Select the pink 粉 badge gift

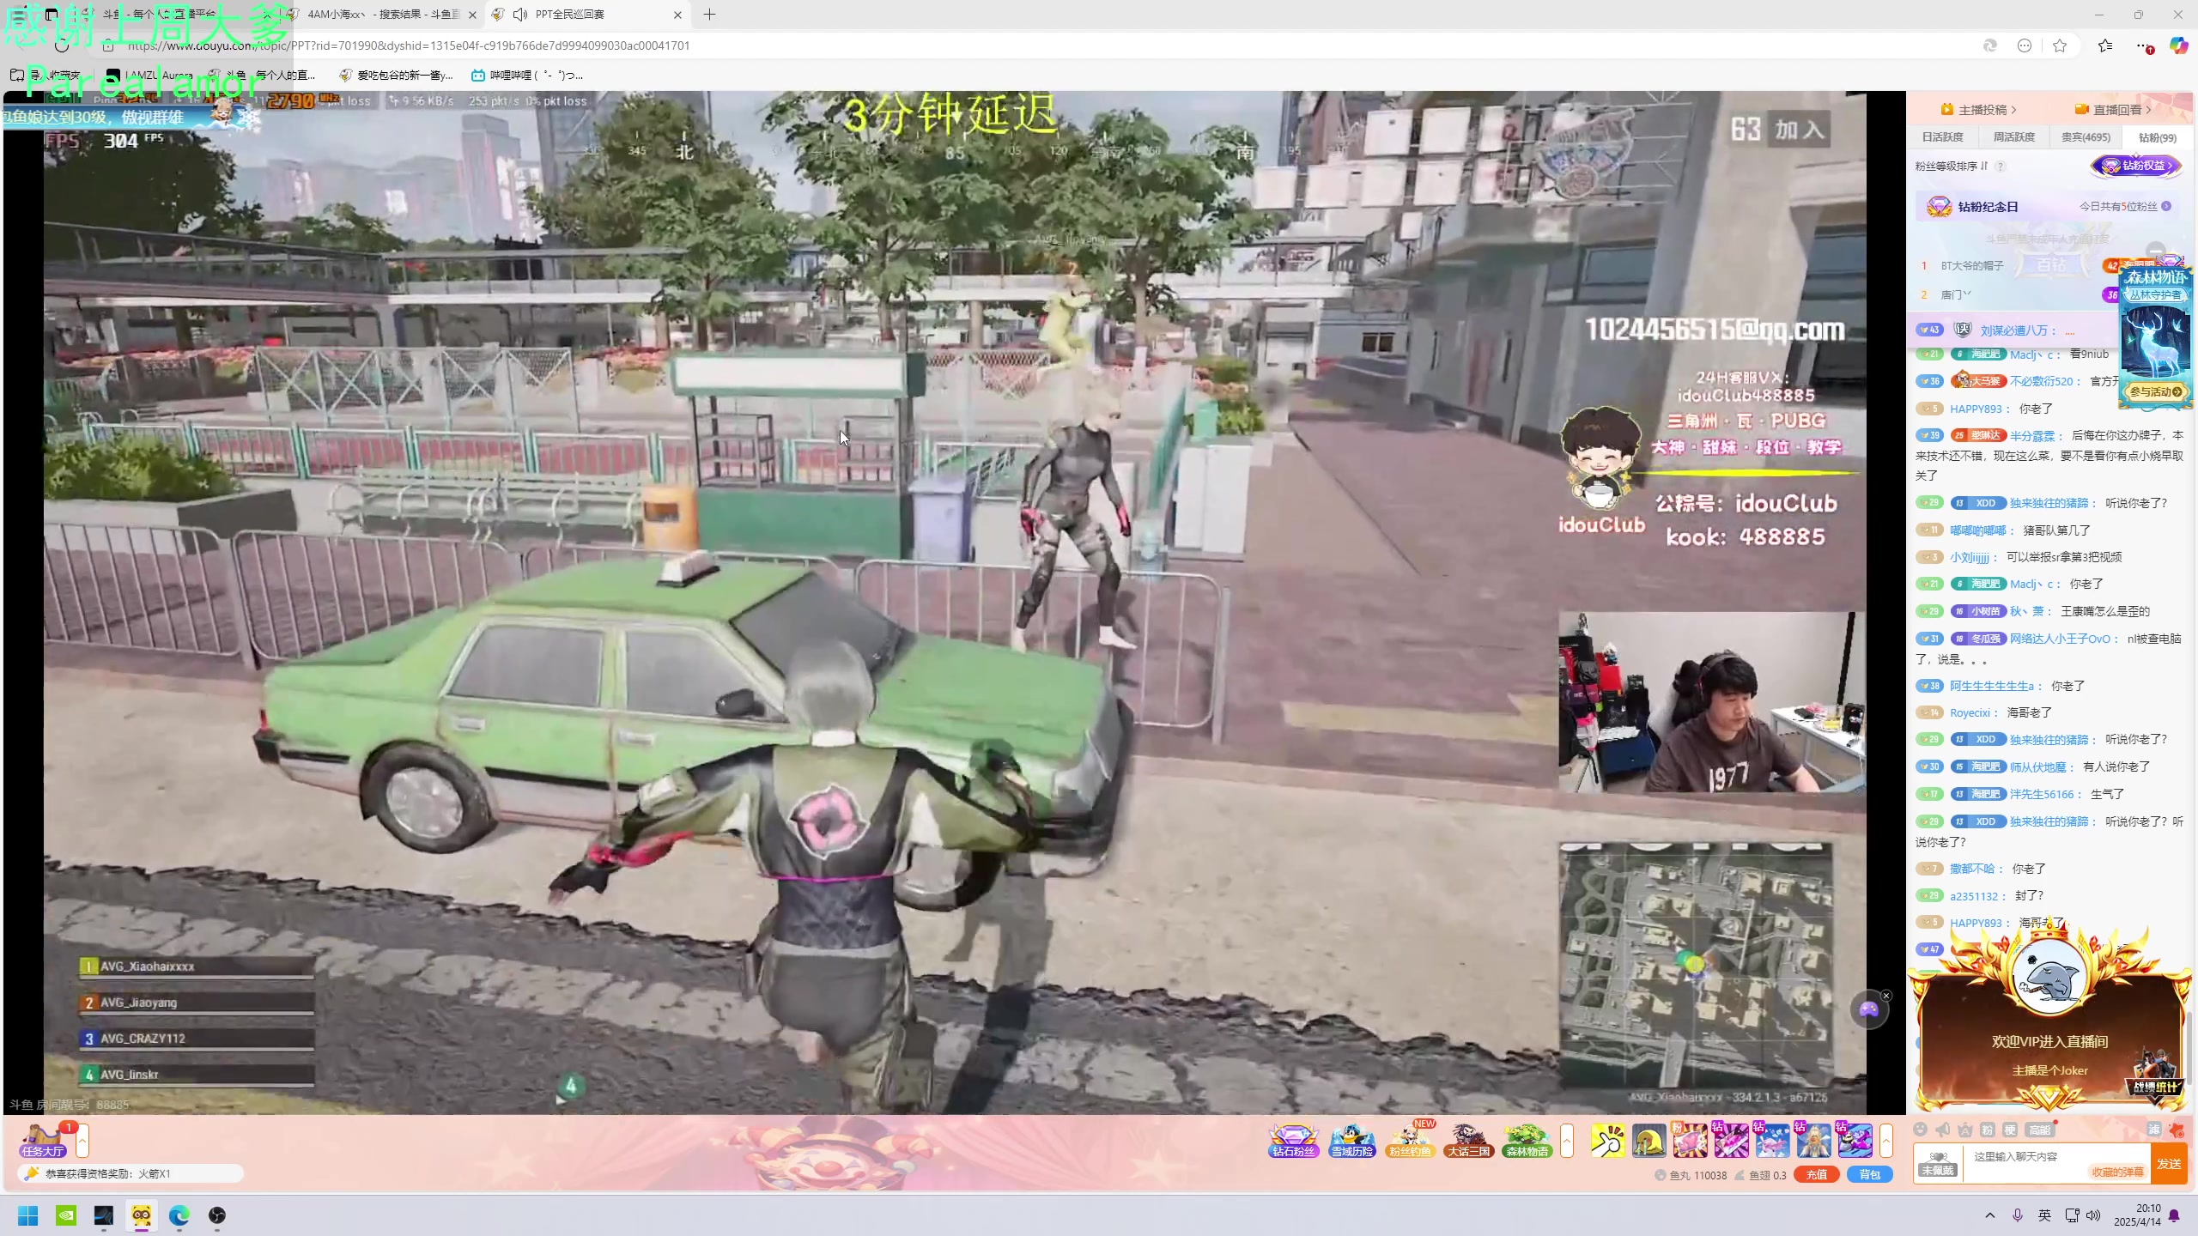[1689, 1141]
